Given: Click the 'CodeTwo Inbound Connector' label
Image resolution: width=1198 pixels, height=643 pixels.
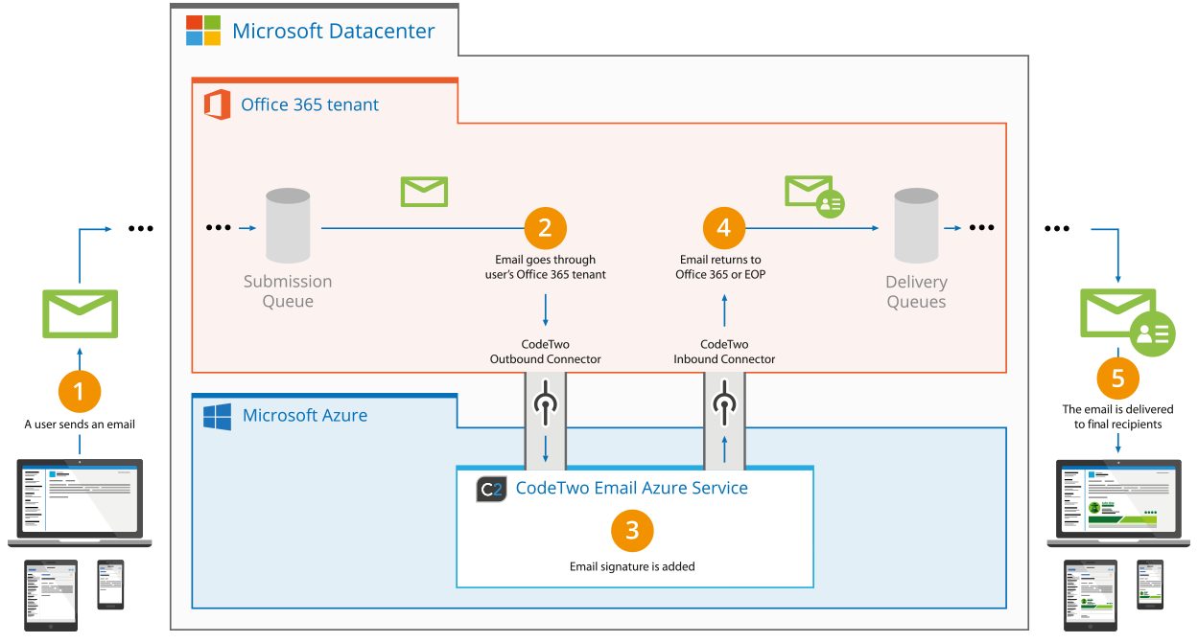Looking at the screenshot, I should click(x=724, y=351).
